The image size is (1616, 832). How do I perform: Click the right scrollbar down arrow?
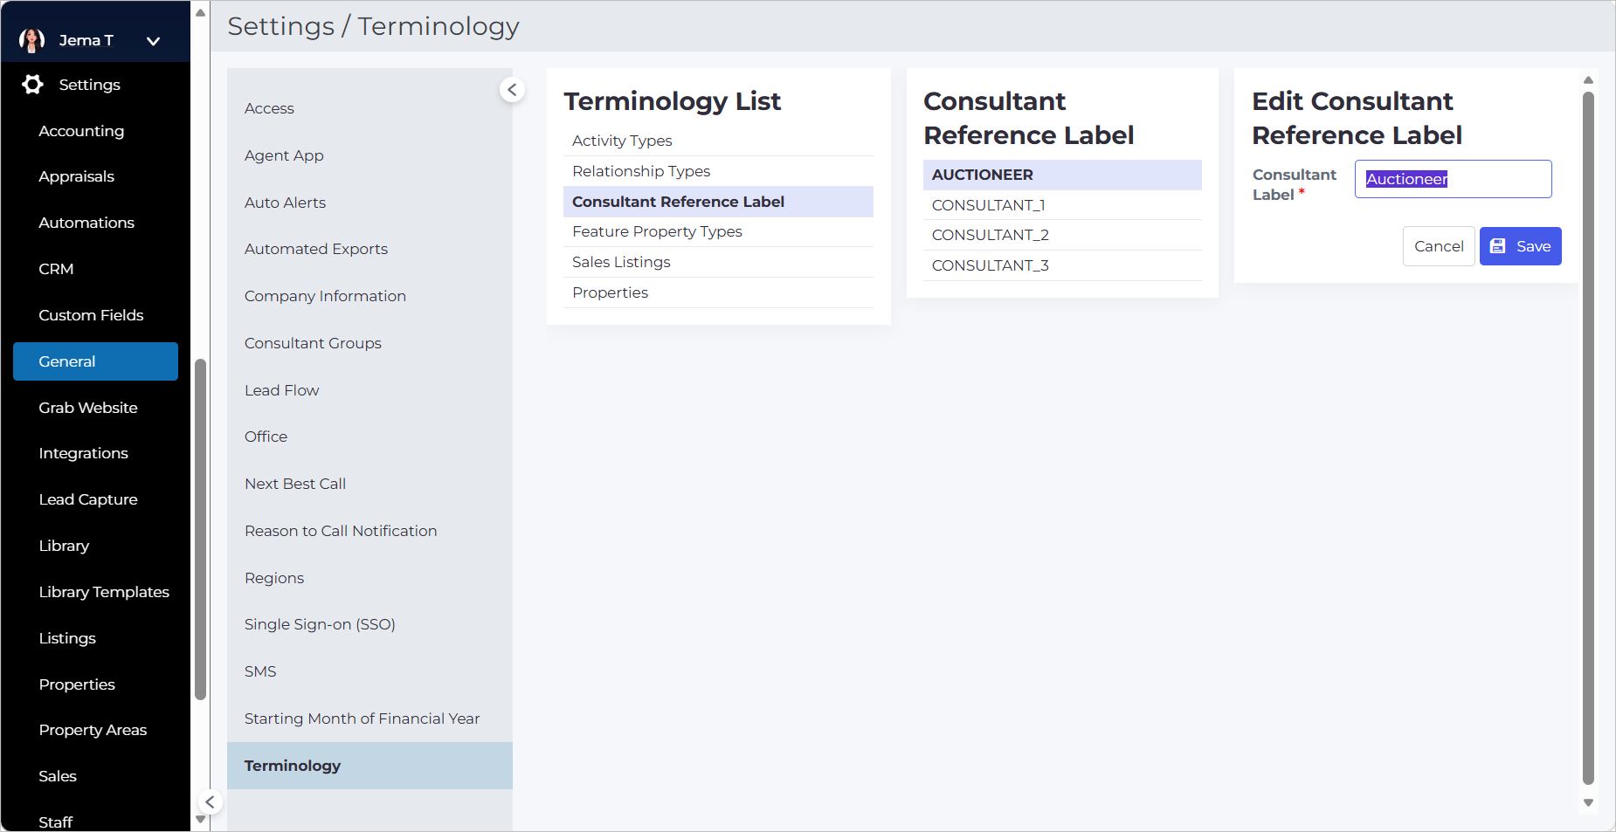(x=1588, y=802)
